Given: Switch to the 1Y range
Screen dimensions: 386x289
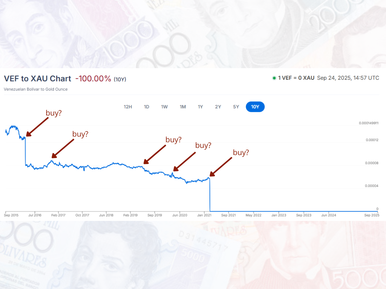Looking at the screenshot, I should 201,107.
